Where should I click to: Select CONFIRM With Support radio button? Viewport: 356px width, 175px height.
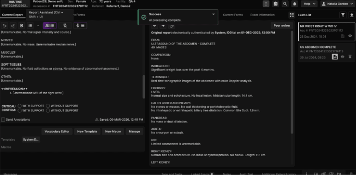point(20,111)
